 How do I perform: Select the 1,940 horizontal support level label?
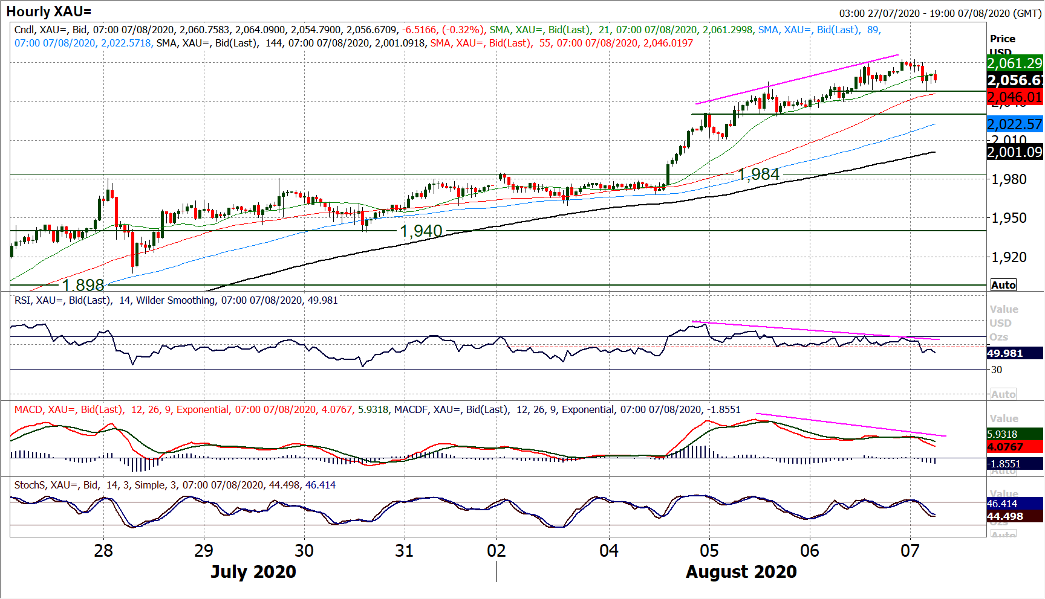tap(421, 231)
